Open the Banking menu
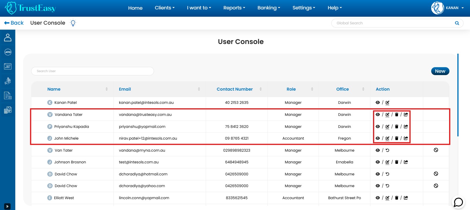Screen dimensions: 470x210 coord(269,8)
